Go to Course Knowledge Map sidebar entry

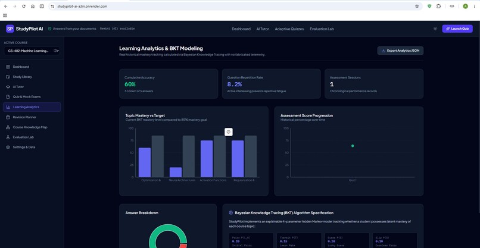click(x=32, y=127)
